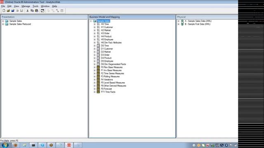The image size is (264, 148).
Task: Click the Cut scissors toolbar icon
Action: [28, 11]
